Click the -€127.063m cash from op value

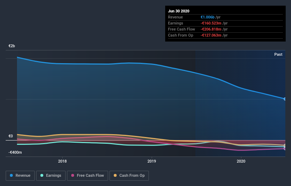[211, 35]
